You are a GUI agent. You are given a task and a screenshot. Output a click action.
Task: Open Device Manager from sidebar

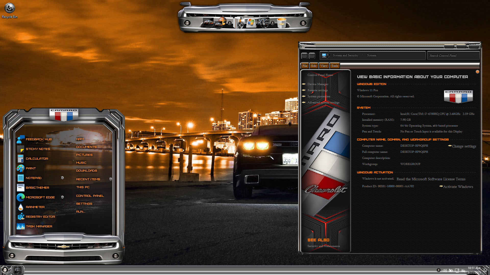[318, 84]
